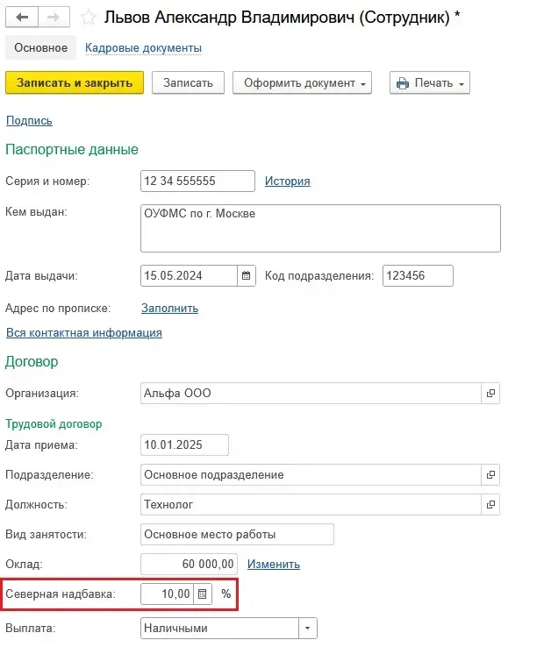
Task: Open the Подразделение selection icon
Action: (491, 475)
